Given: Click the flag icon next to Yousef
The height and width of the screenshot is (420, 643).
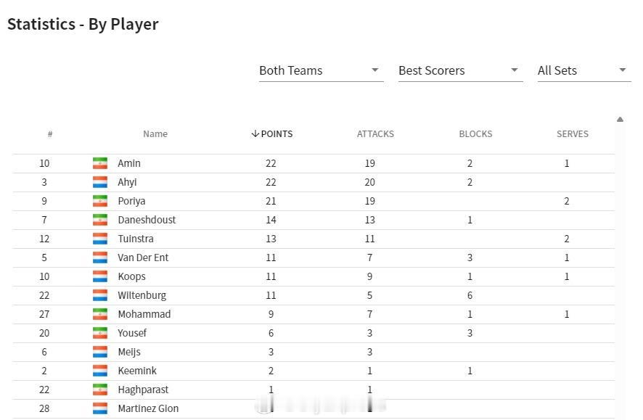Looking at the screenshot, I should click(100, 333).
